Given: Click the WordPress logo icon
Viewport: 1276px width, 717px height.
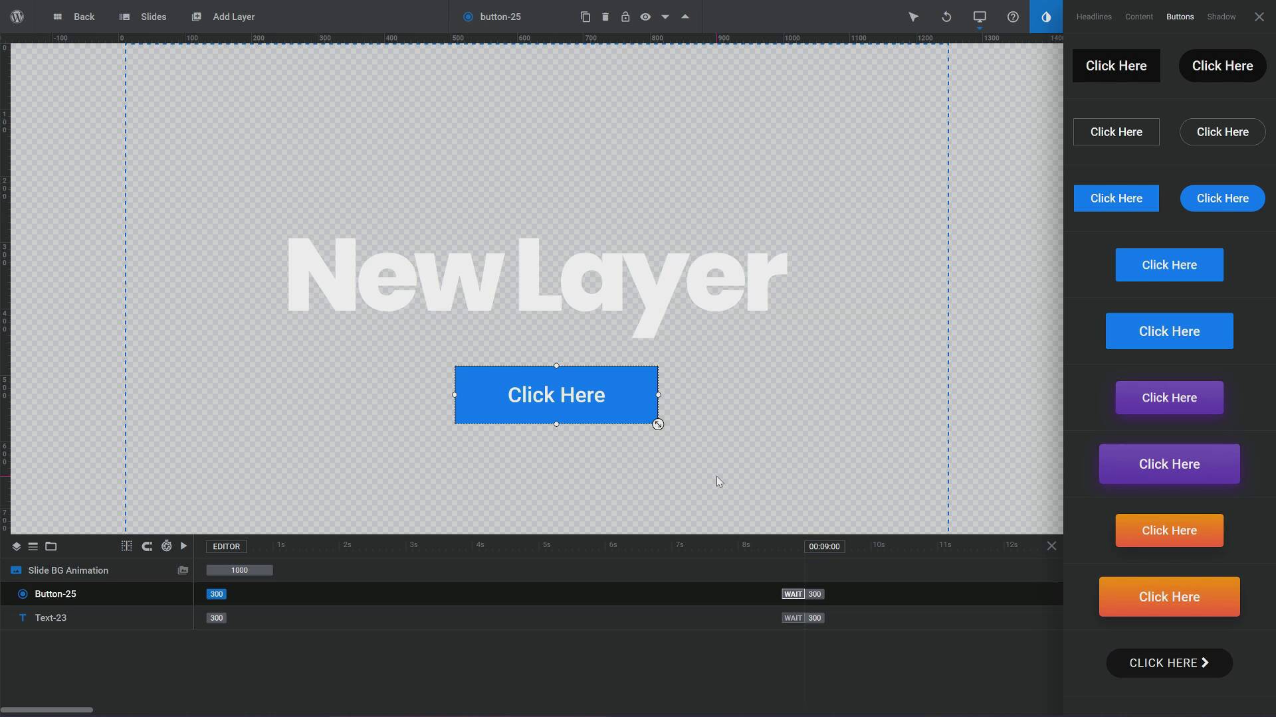Looking at the screenshot, I should click(17, 17).
